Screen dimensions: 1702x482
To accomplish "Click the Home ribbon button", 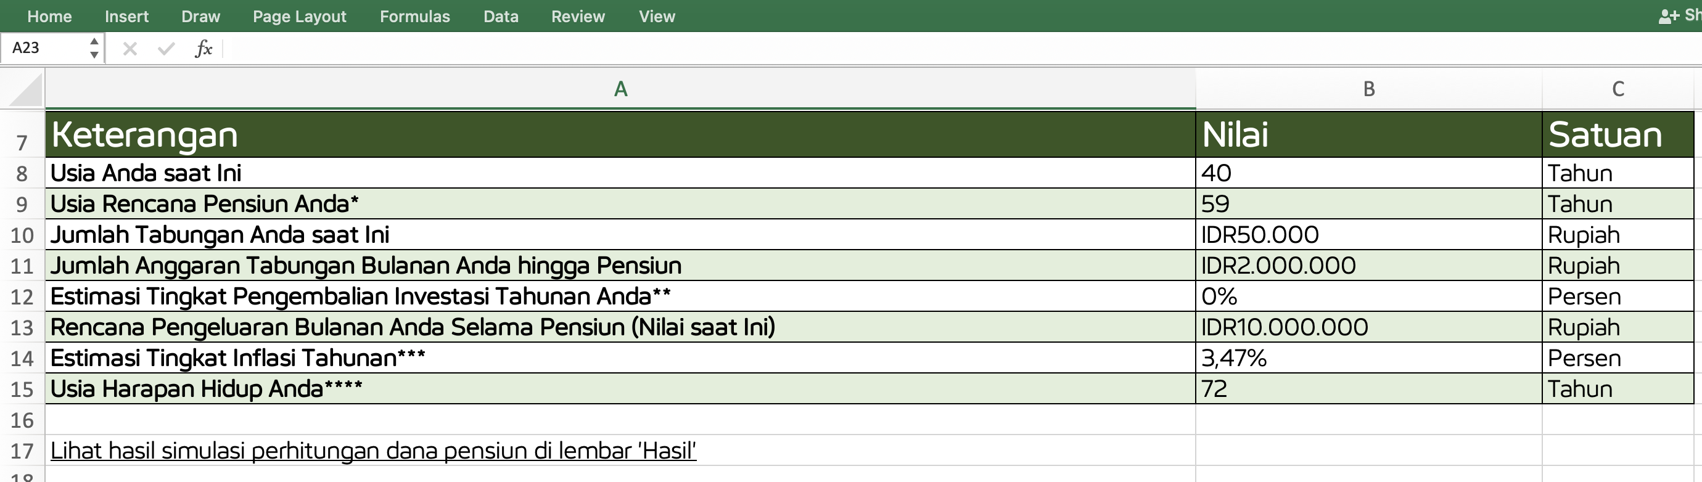I will click(x=49, y=17).
